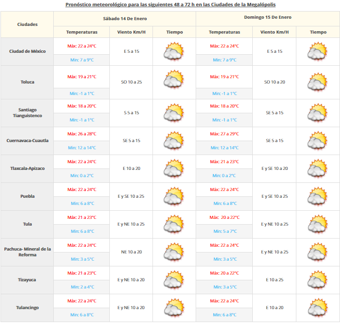Click the 'Tizayuca' row label
The height and width of the screenshot is (324, 340).
[x=27, y=280]
